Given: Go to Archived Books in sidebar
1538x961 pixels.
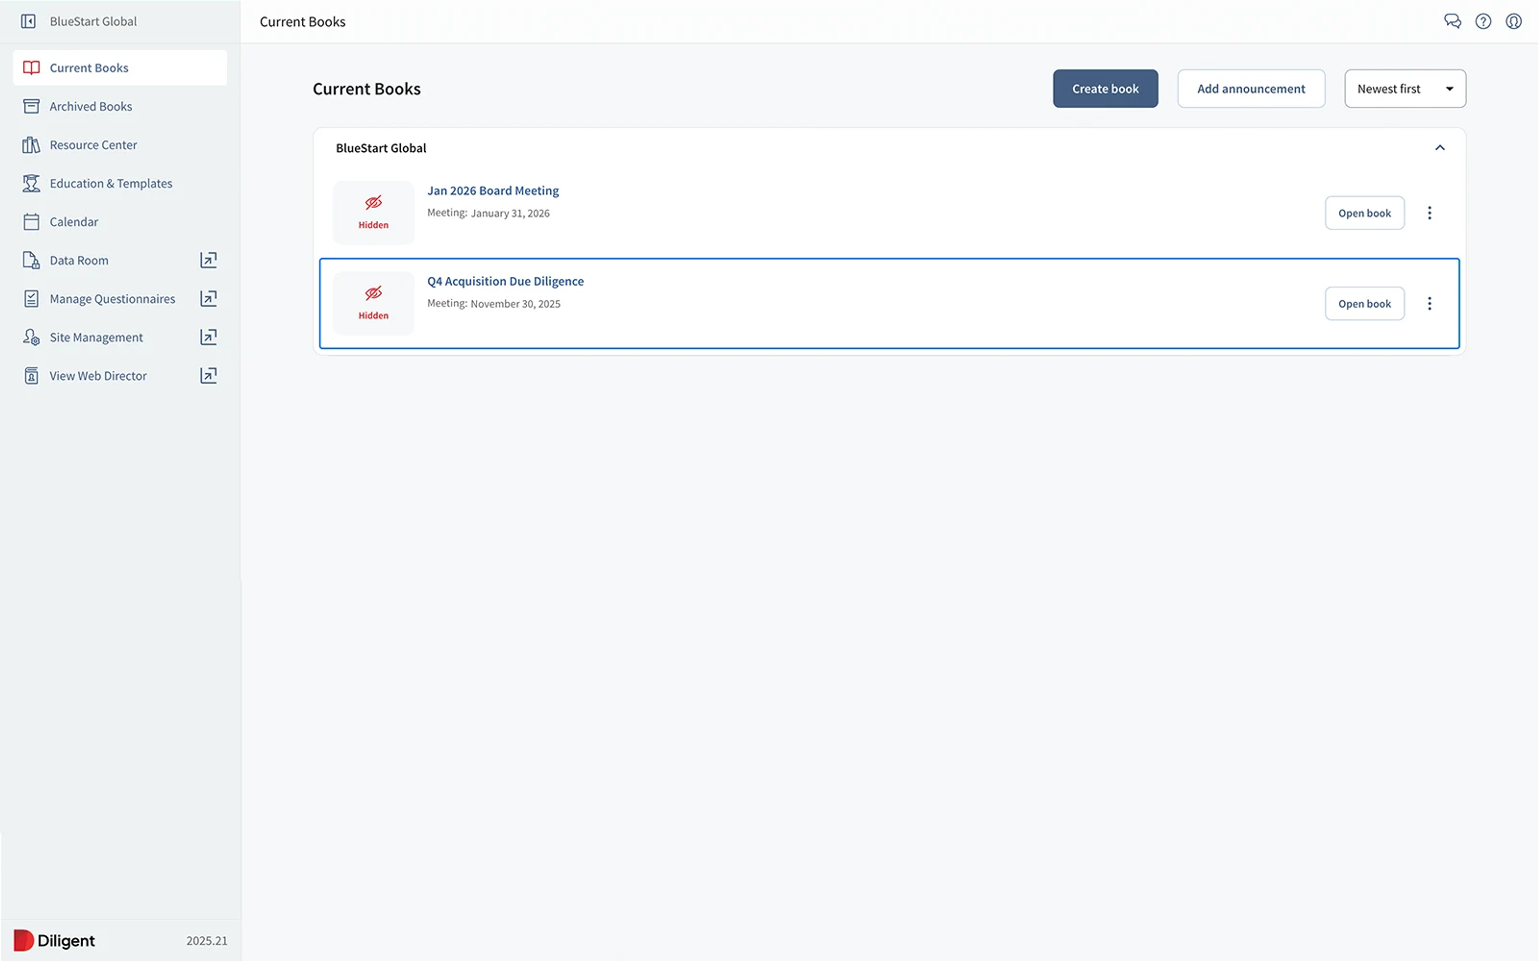Looking at the screenshot, I should (120, 106).
